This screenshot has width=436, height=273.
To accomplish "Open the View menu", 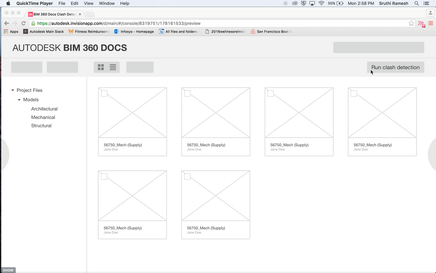I will (89, 3).
